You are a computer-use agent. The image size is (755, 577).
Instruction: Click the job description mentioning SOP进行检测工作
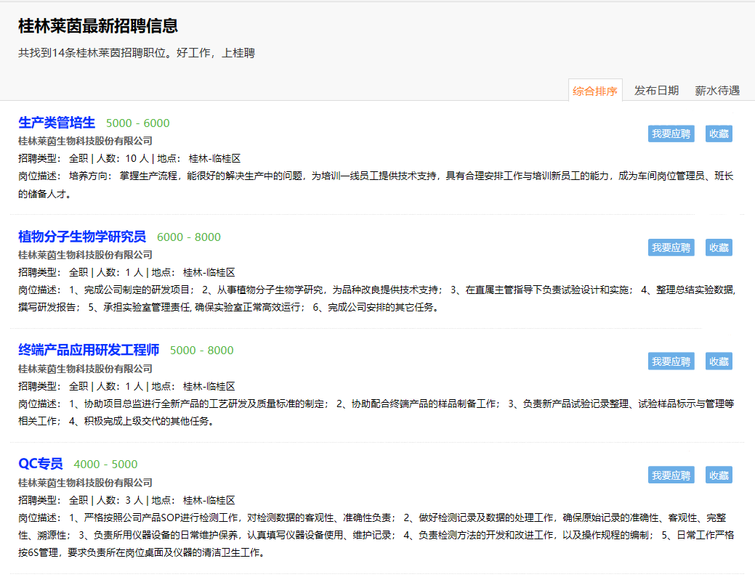click(376, 535)
